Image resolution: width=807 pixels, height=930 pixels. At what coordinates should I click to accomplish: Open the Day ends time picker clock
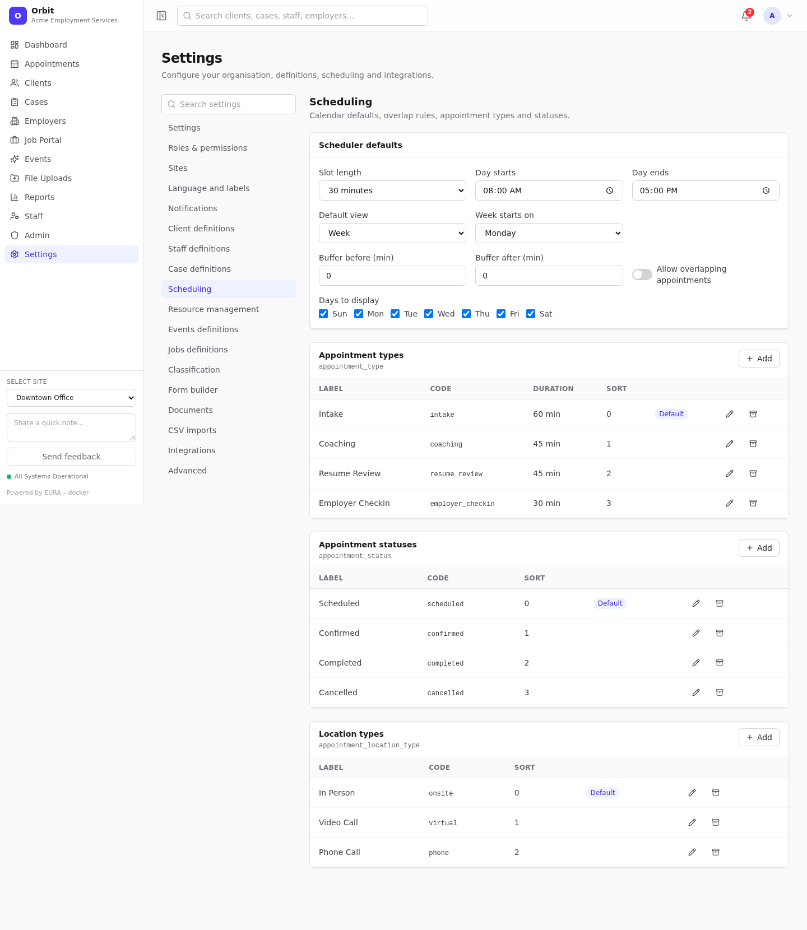pyautogui.click(x=766, y=190)
